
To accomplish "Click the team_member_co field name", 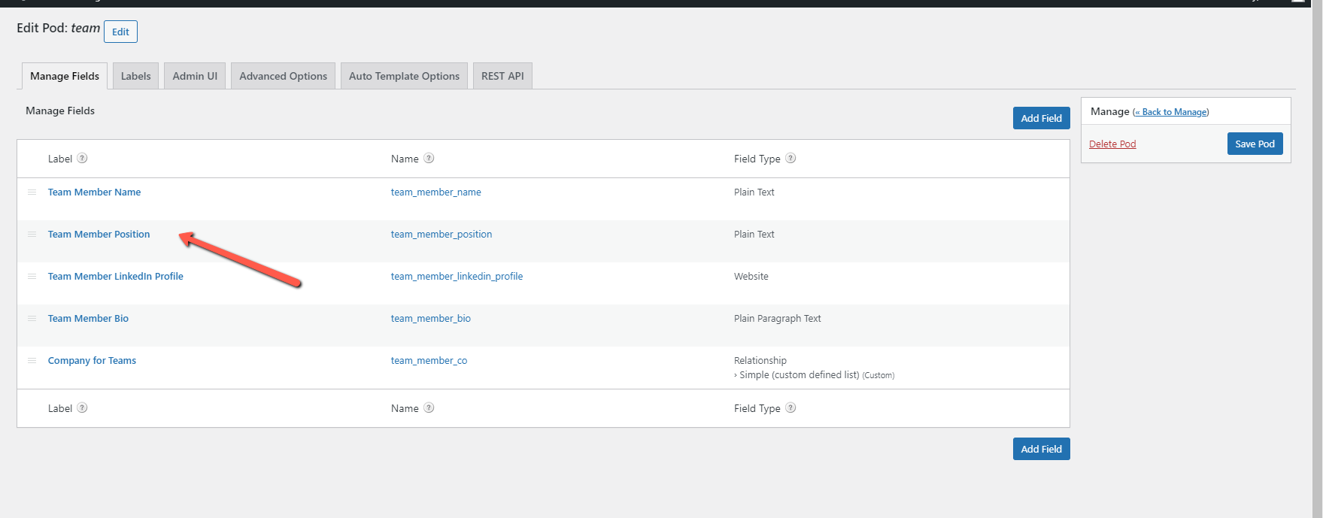I will click(x=429, y=361).
